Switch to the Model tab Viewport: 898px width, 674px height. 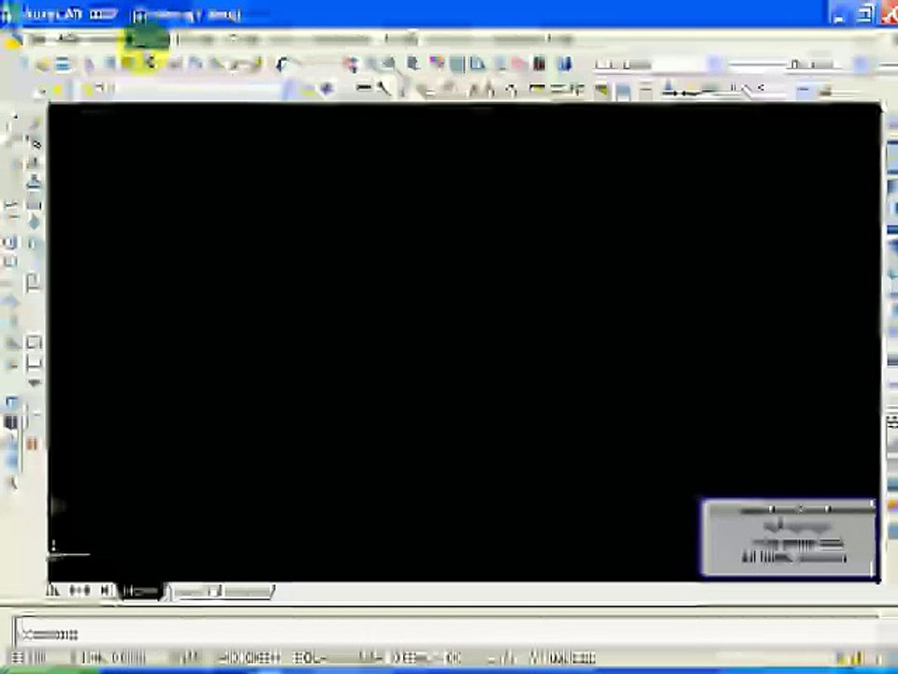[x=141, y=591]
